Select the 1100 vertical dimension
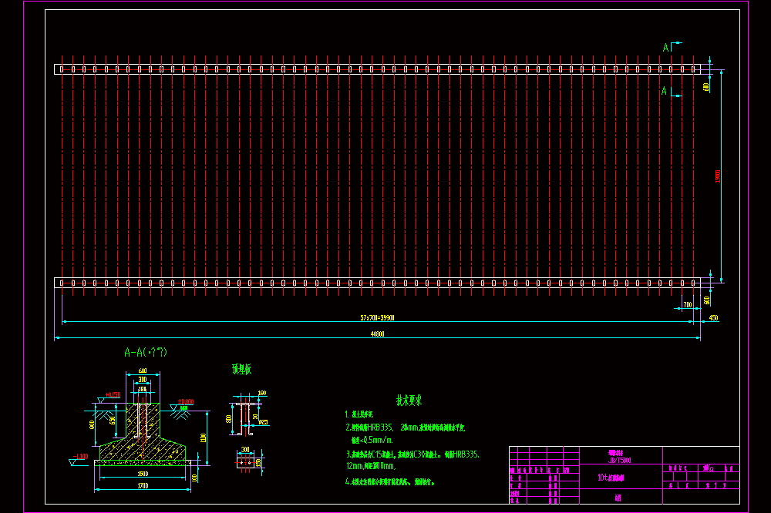This screenshot has height=513, width=771. [203, 438]
